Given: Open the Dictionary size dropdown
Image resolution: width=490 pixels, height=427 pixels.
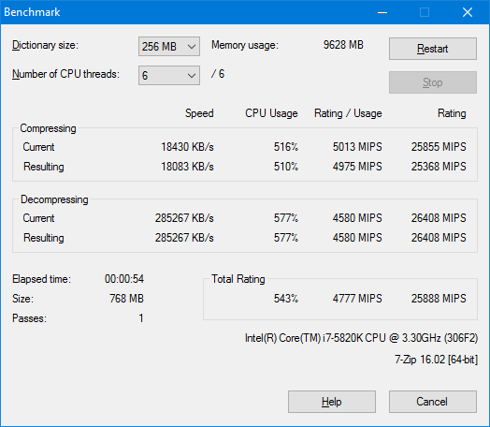Looking at the screenshot, I should [169, 46].
